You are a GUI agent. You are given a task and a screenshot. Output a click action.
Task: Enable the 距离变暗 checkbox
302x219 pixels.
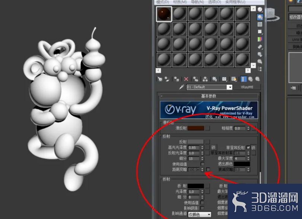[x=208, y=170]
